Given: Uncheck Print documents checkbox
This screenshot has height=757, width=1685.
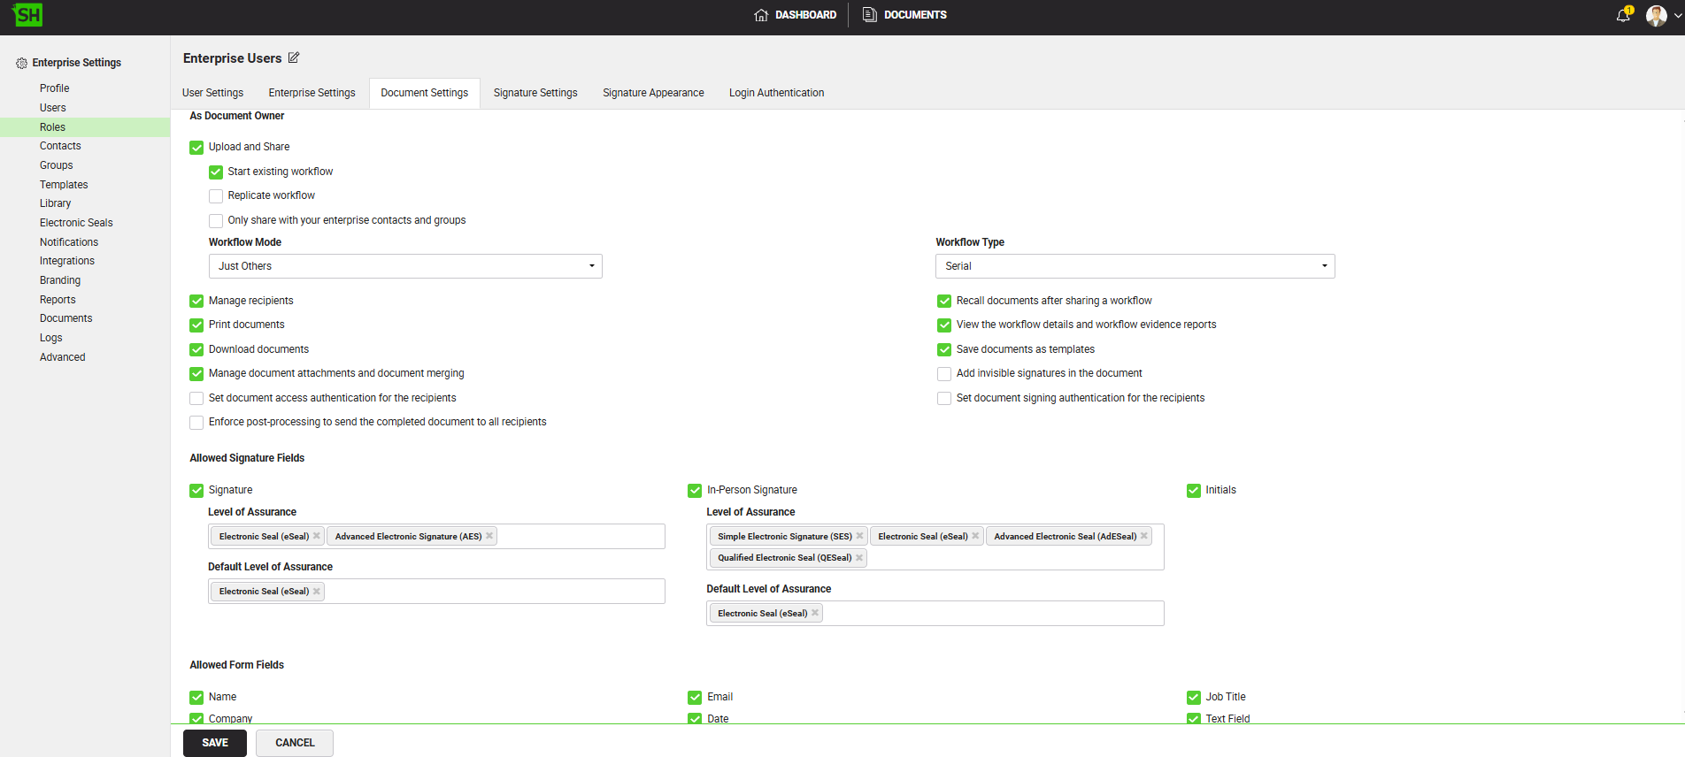Looking at the screenshot, I should click(x=196, y=325).
